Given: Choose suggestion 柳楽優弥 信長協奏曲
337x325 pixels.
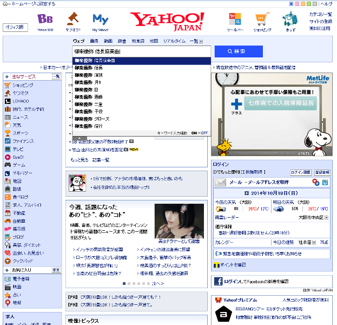Looking at the screenshot, I should tap(142, 61).
